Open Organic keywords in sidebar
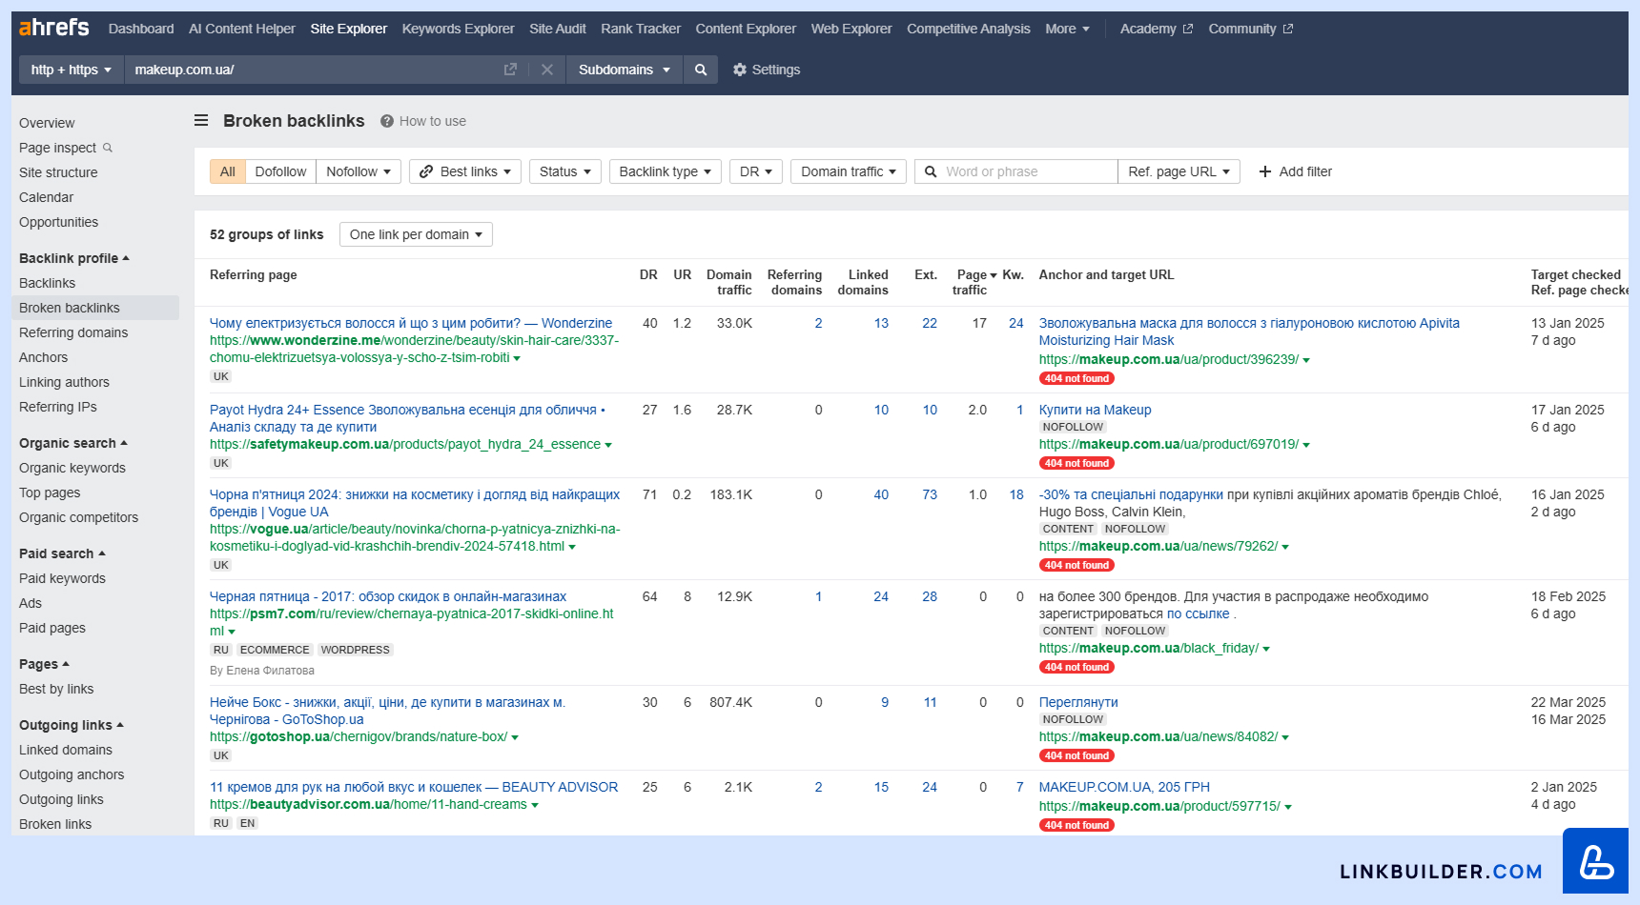 [x=72, y=468]
